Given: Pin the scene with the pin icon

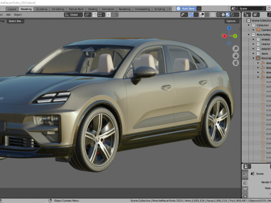Looking at the screenshot, I should tap(264, 8).
